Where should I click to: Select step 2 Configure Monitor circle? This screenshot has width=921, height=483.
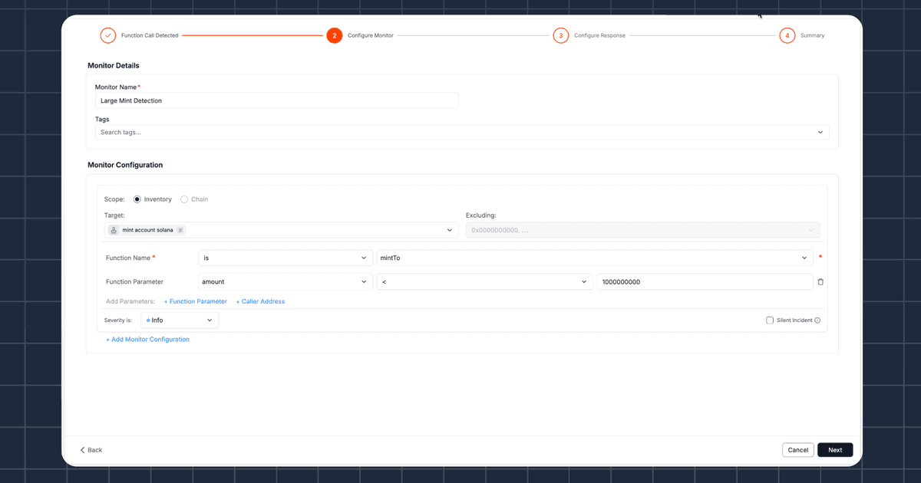[334, 35]
